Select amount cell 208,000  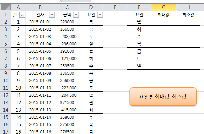pyautogui.click(x=67, y=37)
